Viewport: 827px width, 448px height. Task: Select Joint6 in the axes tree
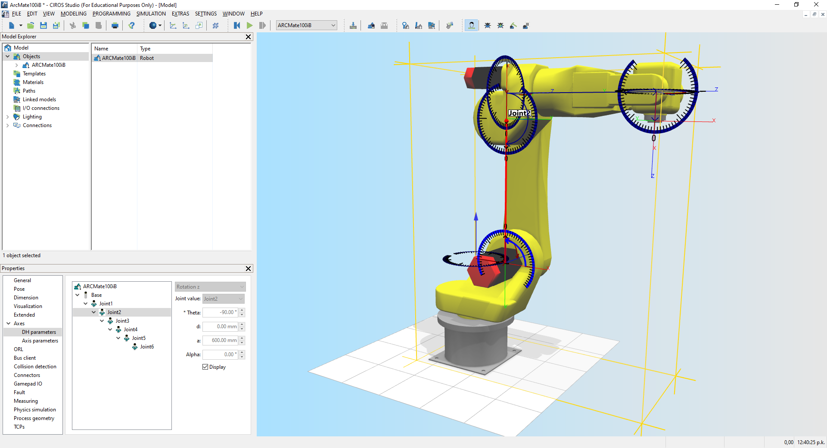[147, 347]
